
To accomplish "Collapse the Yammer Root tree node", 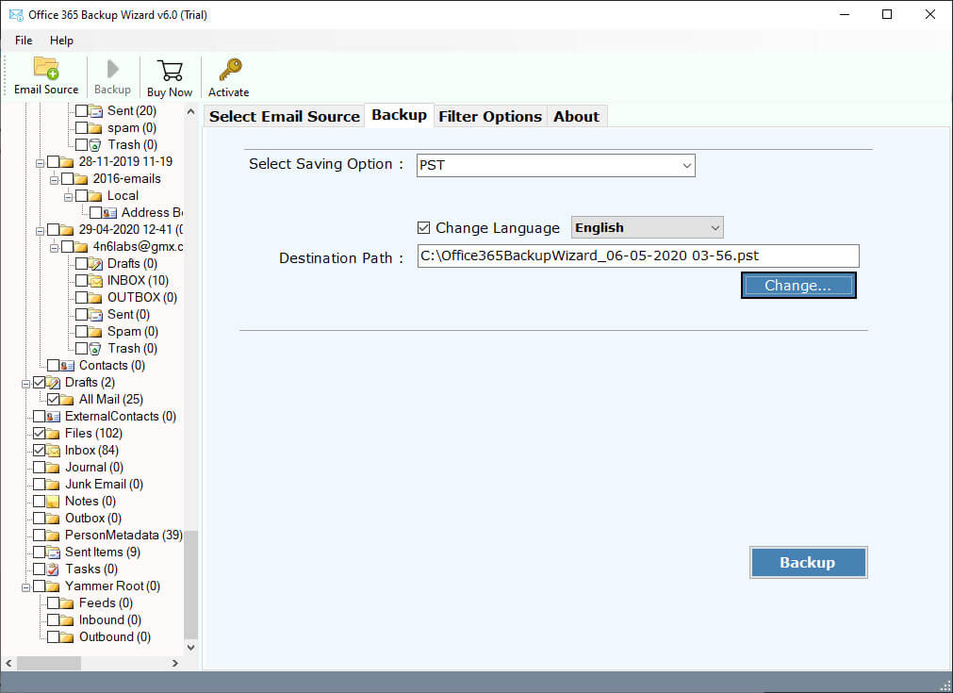I will coord(25,587).
